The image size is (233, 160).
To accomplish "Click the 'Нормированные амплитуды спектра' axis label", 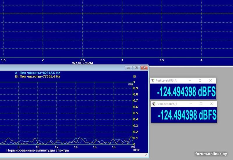I will click(x=38, y=150).
